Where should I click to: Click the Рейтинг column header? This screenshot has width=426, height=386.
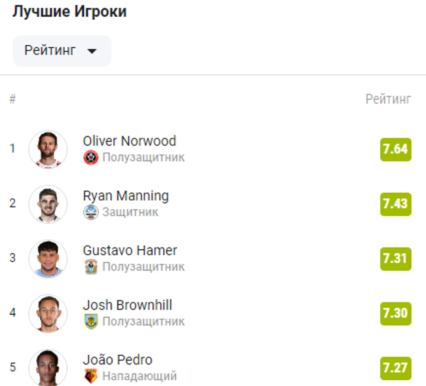click(388, 99)
